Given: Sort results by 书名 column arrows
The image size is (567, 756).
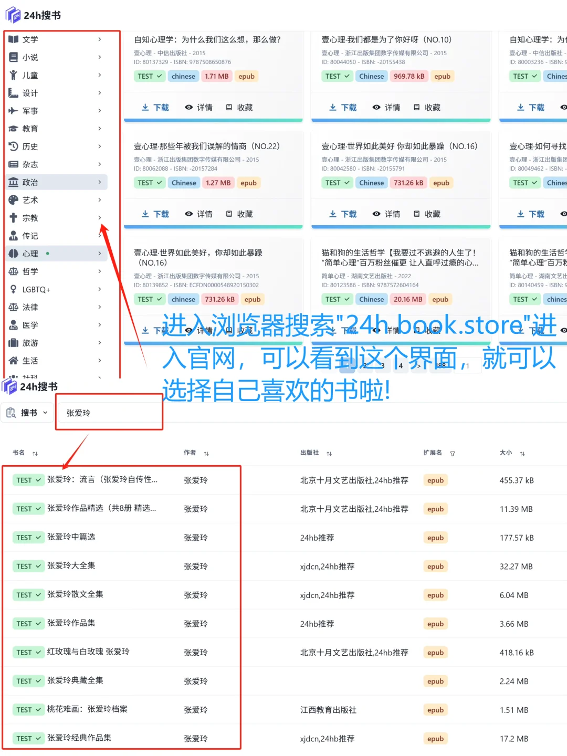Looking at the screenshot, I should 35,454.
